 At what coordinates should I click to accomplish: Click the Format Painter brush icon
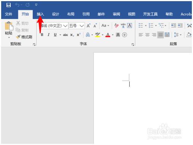[18, 37]
